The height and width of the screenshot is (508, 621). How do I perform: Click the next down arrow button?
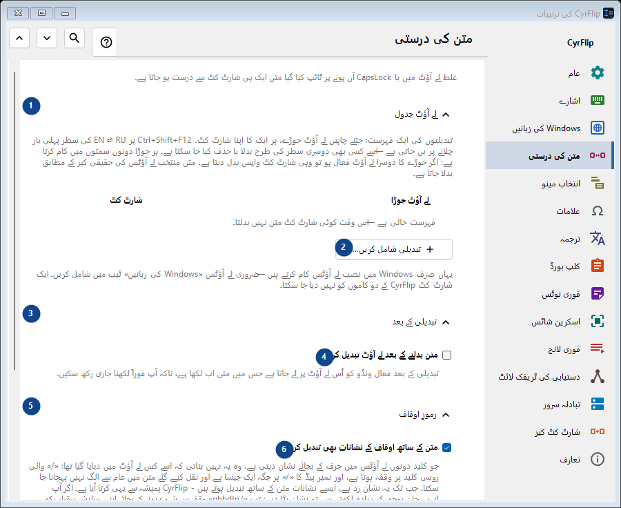pos(47,38)
